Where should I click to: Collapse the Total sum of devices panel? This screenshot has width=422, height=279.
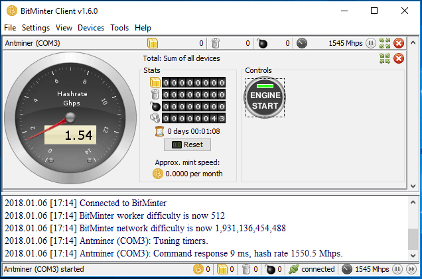click(x=385, y=58)
